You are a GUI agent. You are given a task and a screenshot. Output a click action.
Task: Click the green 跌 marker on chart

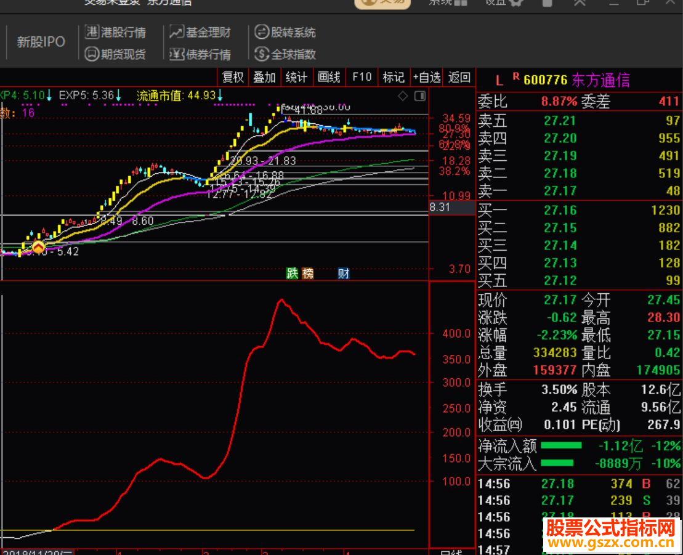click(293, 273)
